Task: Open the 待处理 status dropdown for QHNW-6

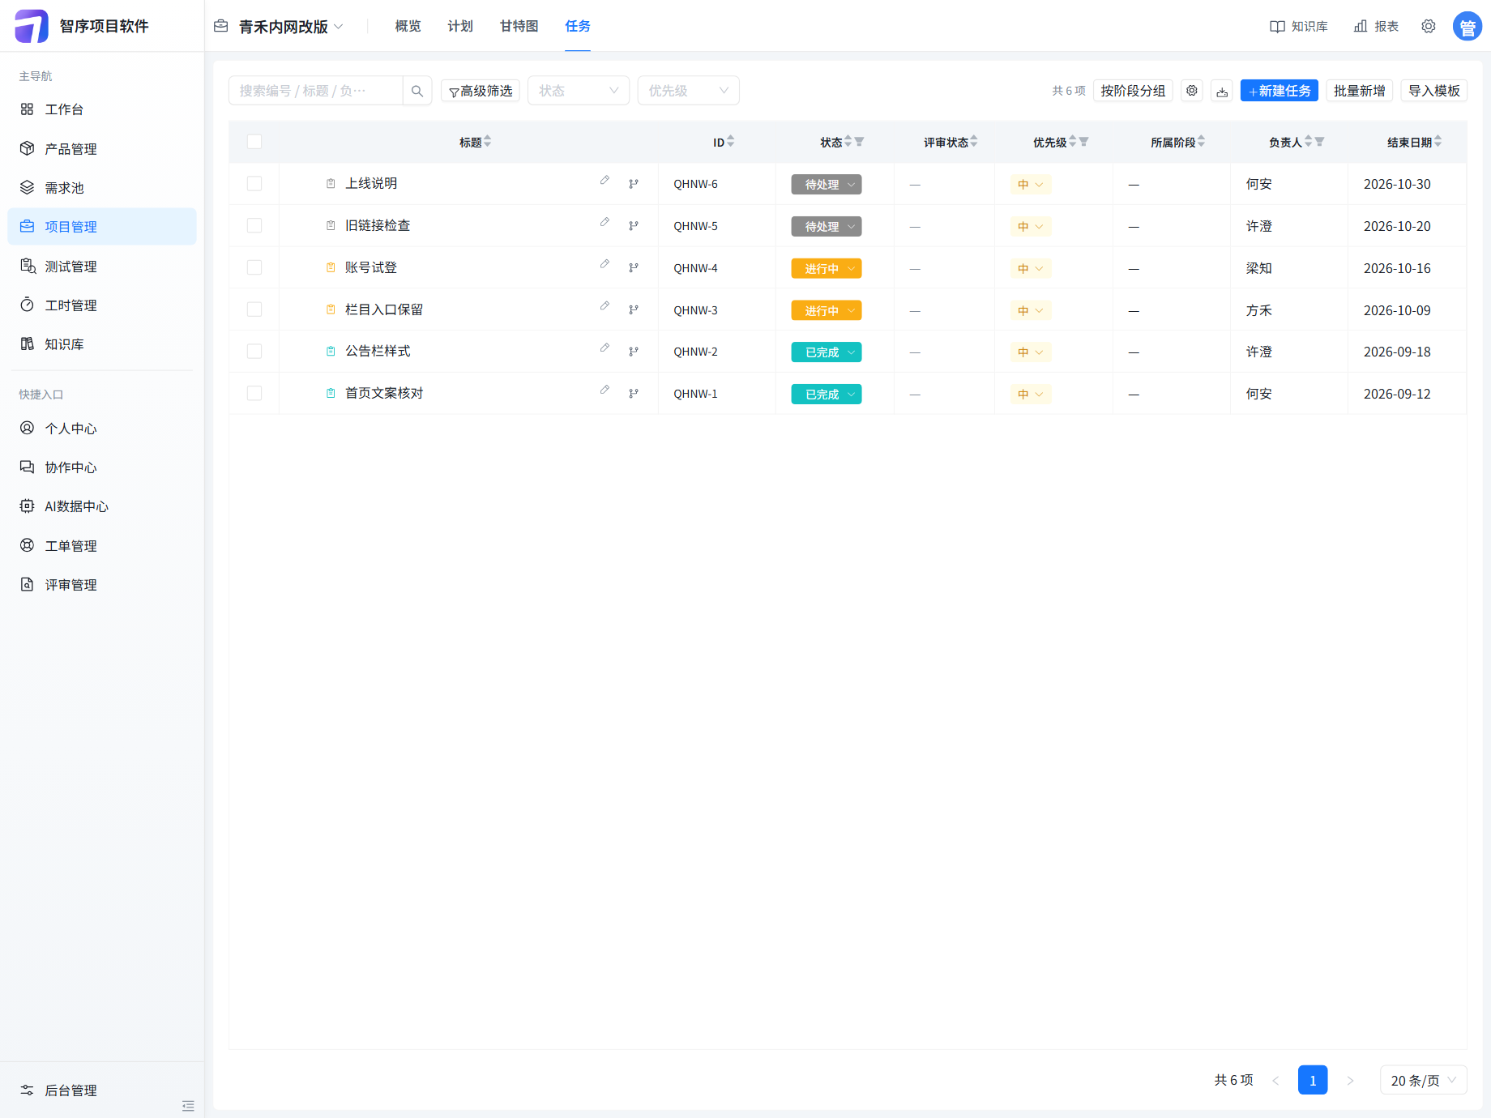Action: [x=827, y=185]
